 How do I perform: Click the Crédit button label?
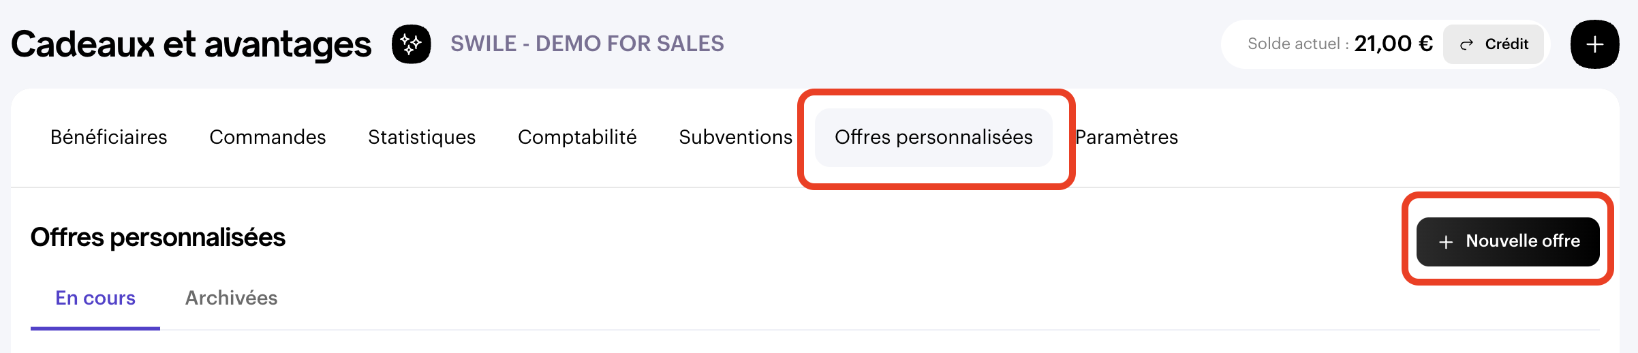click(x=1506, y=44)
